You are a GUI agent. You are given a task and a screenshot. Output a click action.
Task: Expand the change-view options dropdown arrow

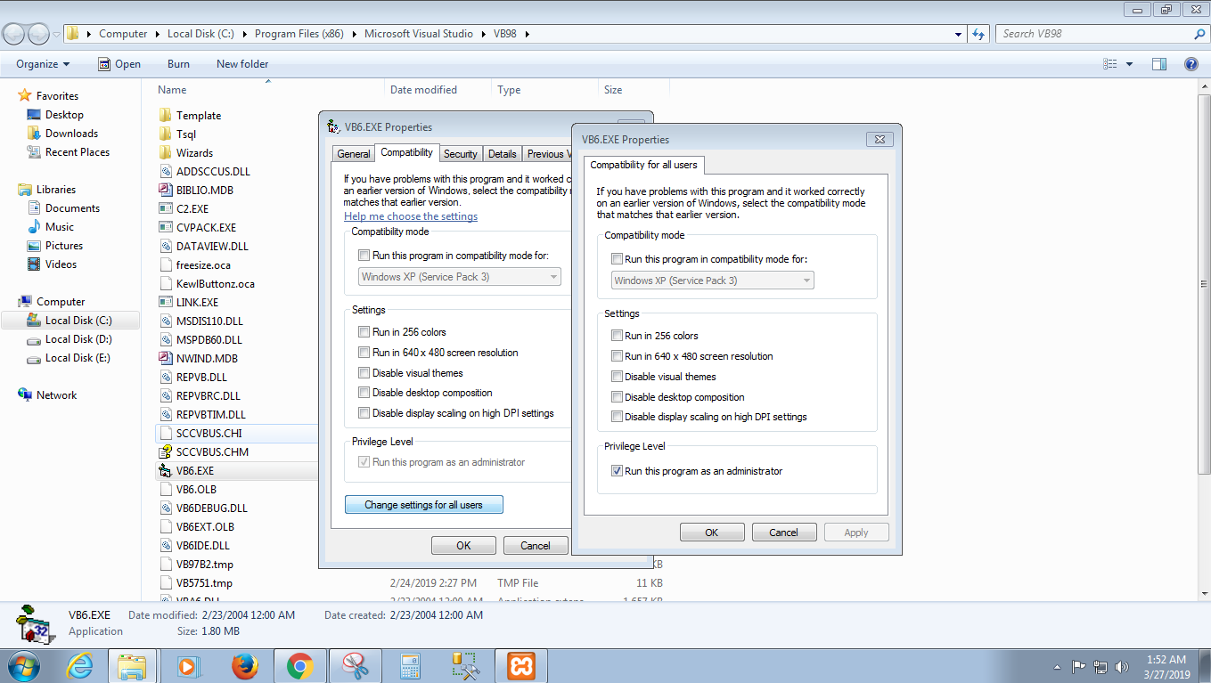[x=1130, y=64]
